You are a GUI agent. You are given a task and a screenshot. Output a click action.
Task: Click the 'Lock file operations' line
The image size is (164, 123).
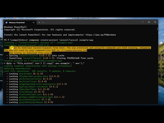pos(40,71)
